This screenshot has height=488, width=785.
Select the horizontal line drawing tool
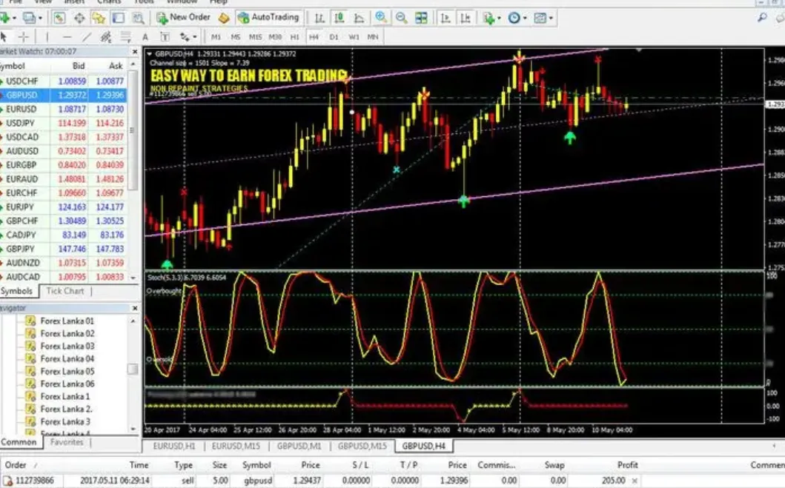[x=67, y=36]
